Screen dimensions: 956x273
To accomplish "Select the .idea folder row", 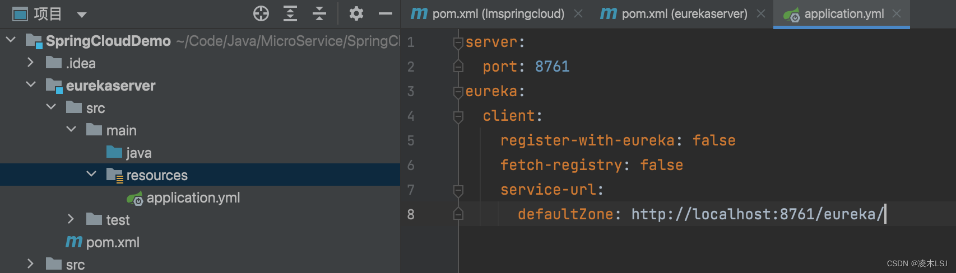I will tap(200, 63).
